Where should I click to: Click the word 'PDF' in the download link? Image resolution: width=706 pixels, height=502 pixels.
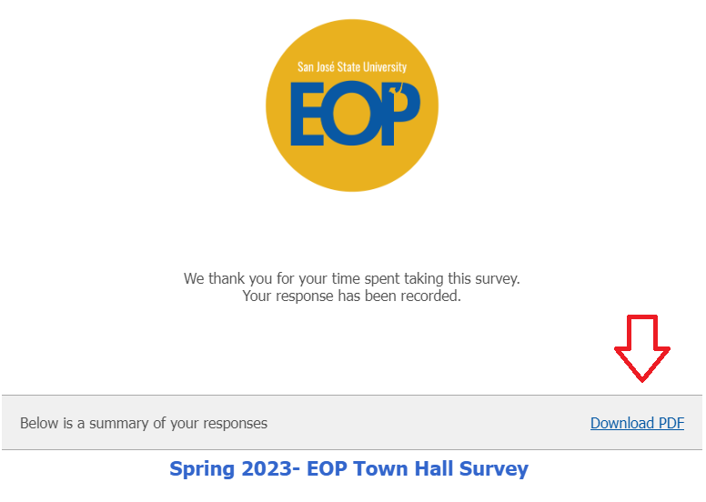pyautogui.click(x=671, y=423)
